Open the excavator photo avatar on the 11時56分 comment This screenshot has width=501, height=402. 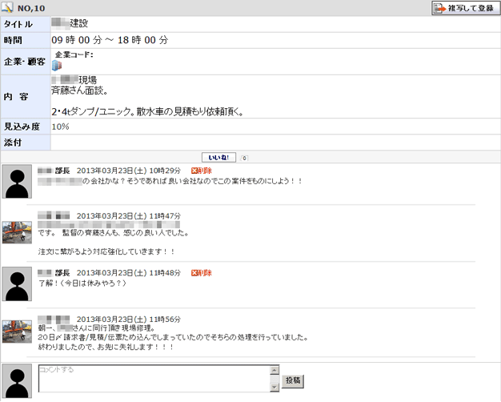pyautogui.click(x=17, y=332)
